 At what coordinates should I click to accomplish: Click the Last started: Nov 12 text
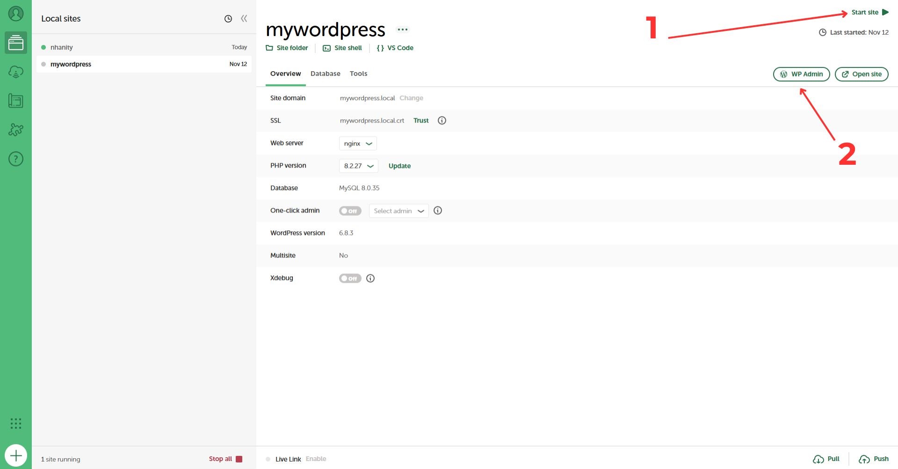click(x=859, y=32)
